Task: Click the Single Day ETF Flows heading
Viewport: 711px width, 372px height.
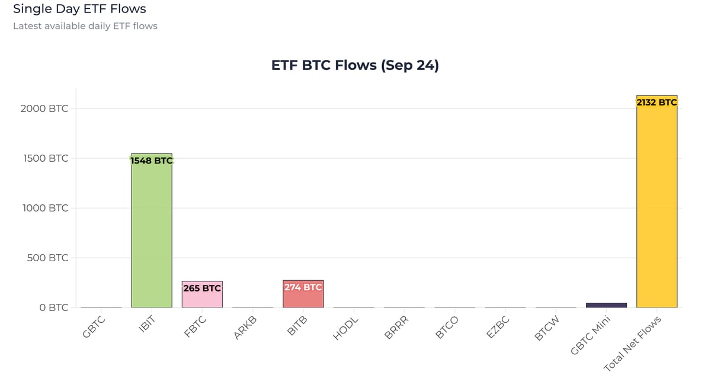Action: [79, 9]
